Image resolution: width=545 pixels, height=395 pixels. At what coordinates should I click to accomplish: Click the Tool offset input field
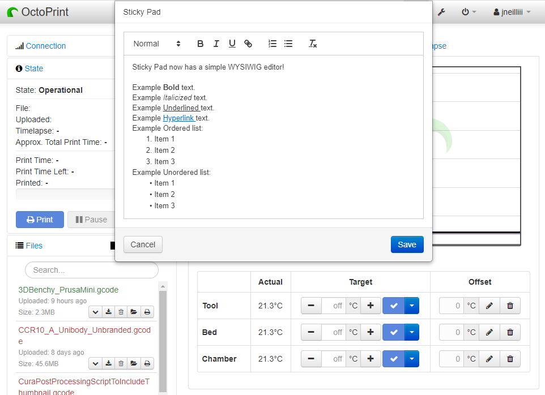click(452, 306)
